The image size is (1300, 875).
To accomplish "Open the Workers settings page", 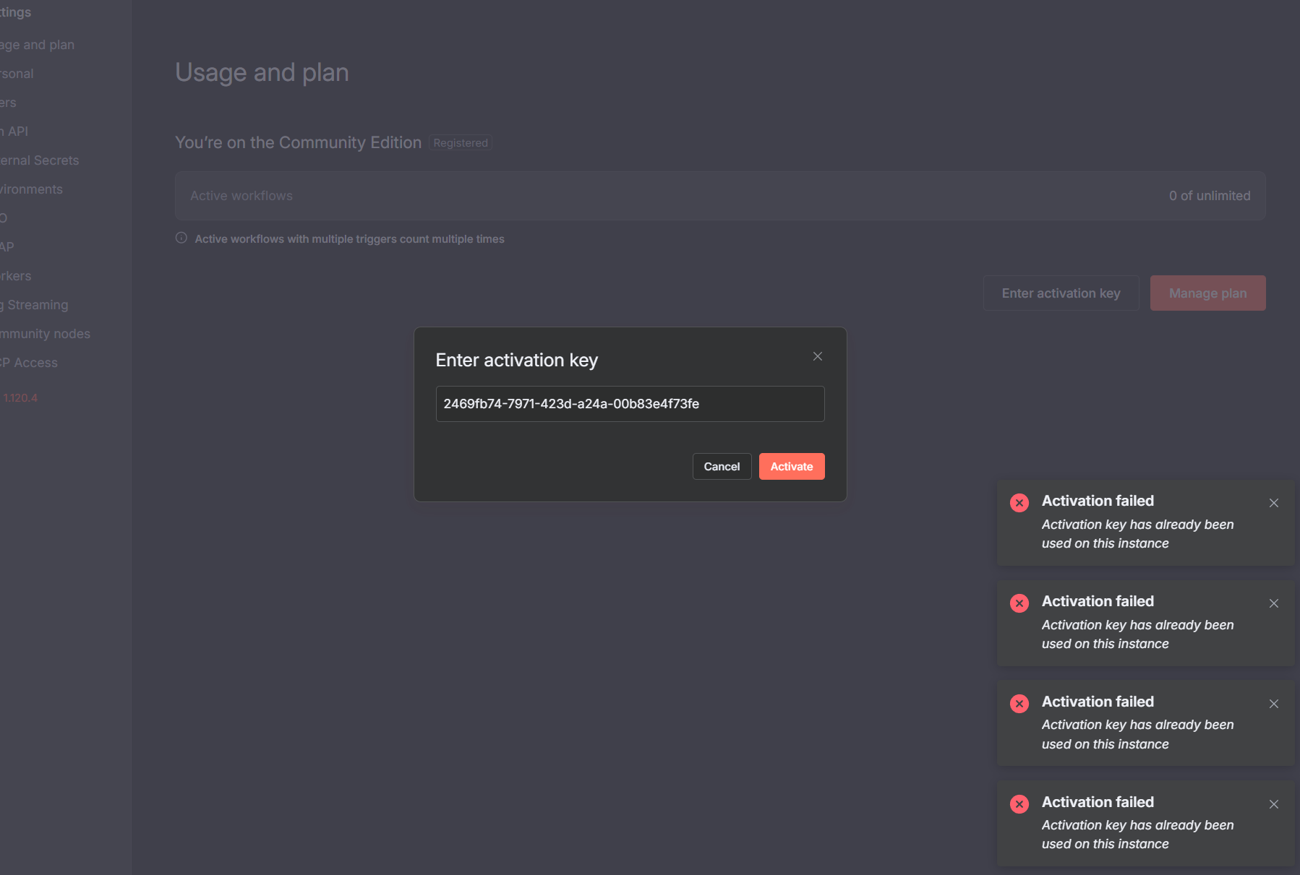I will pyautogui.click(x=16, y=276).
